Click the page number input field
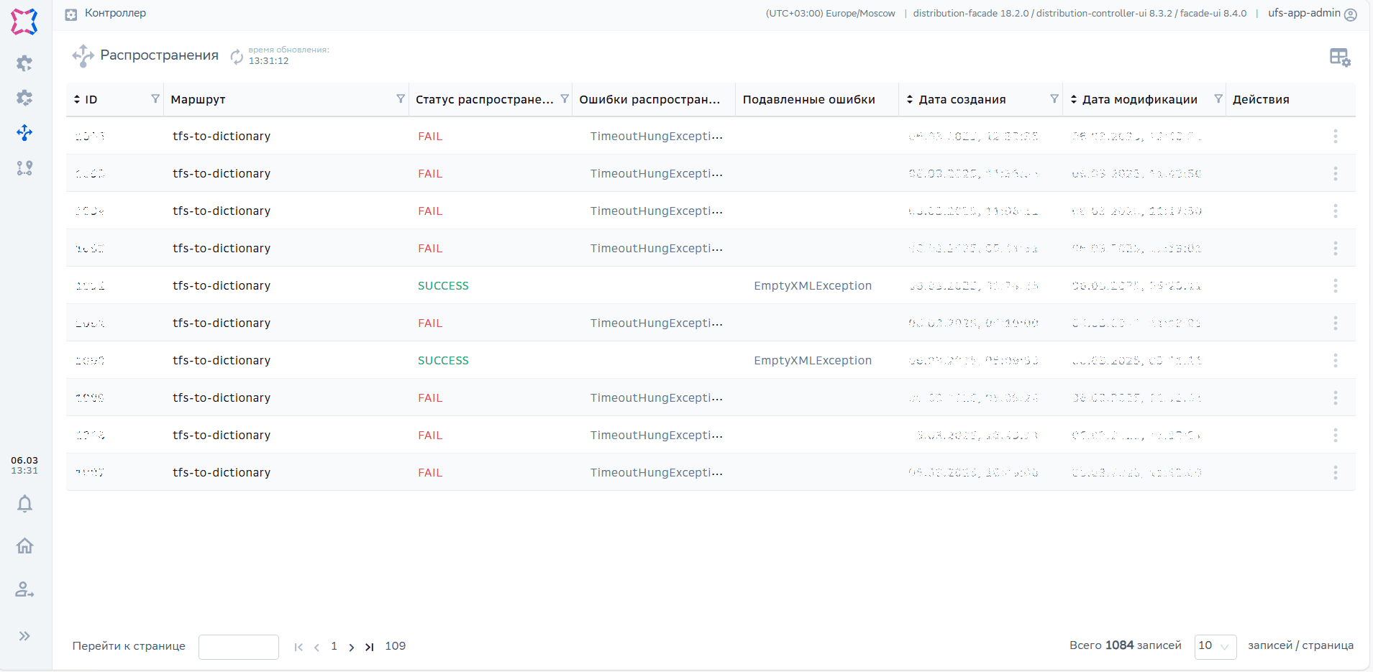 click(x=239, y=647)
